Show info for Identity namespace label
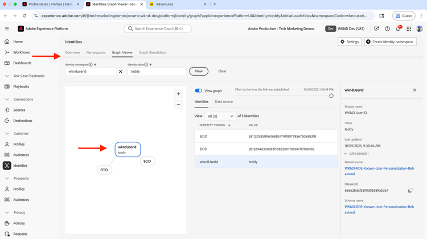The width and height of the screenshot is (427, 239). coord(91,64)
